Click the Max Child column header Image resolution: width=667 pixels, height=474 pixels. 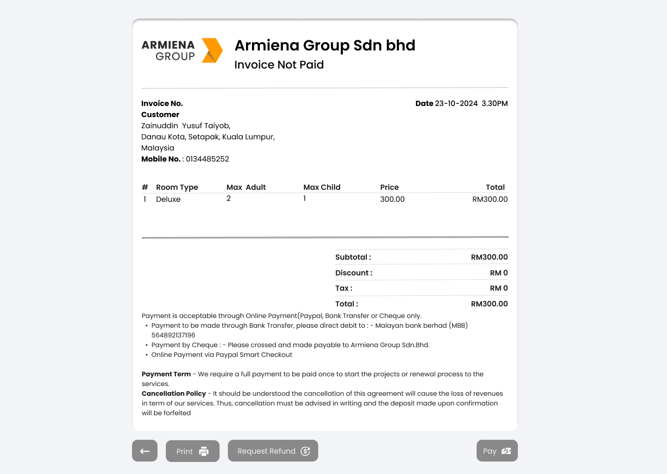pos(322,187)
